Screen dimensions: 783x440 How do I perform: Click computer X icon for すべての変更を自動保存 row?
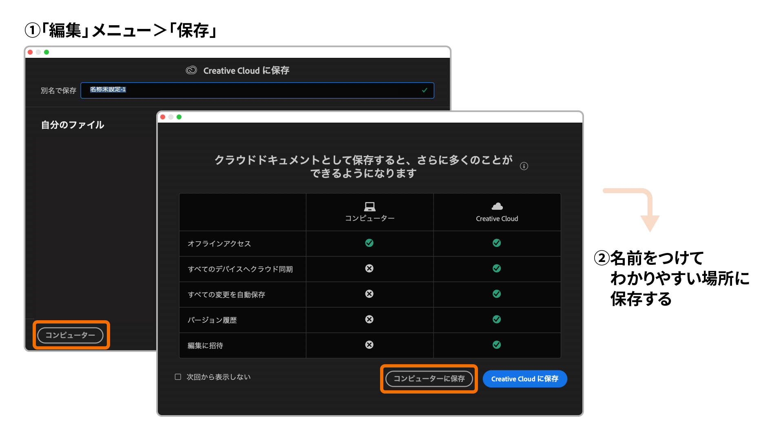(369, 294)
